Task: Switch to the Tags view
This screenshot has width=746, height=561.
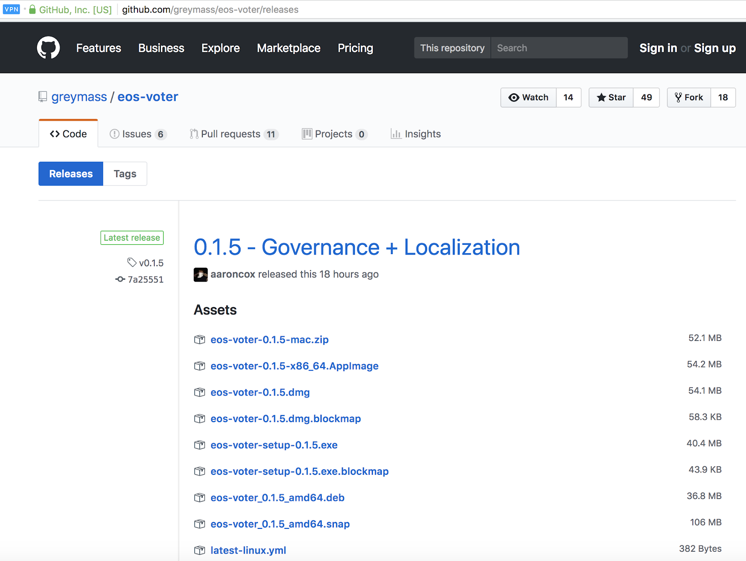Action: tap(125, 174)
